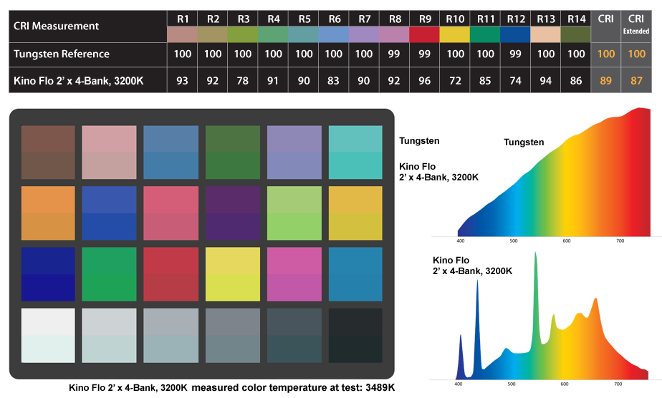The width and height of the screenshot is (662, 398).
Task: Click the CRI Measurement header label
Action: pos(56,26)
